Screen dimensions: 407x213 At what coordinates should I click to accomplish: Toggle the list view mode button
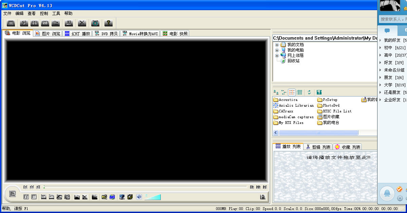(292, 92)
